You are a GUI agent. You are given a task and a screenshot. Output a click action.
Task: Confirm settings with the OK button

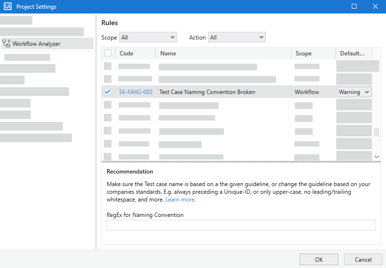[x=318, y=259]
